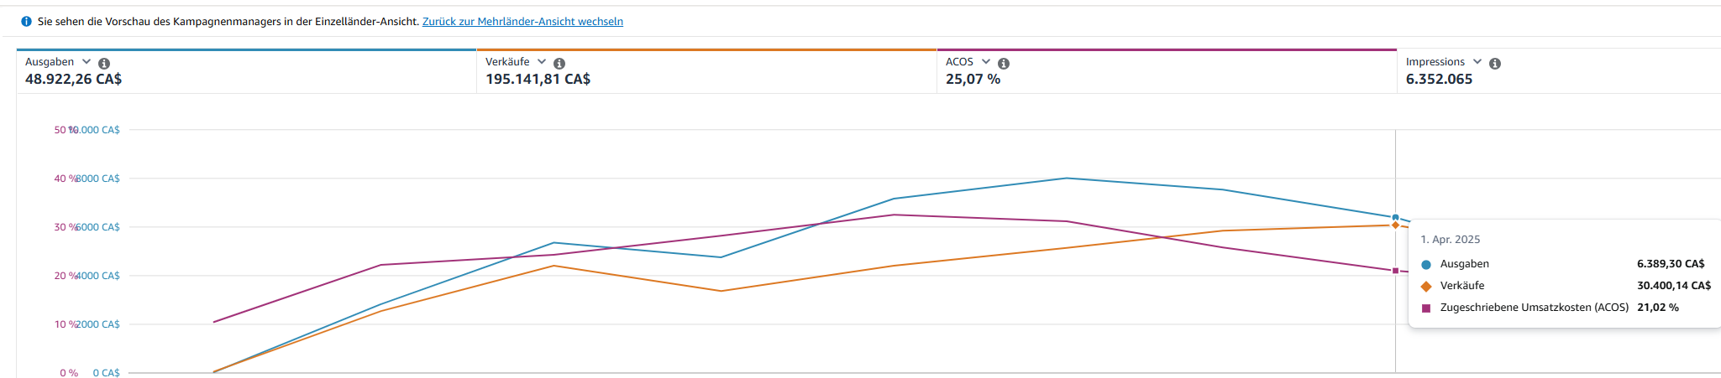
Task: Click the ACOS value 25,07 %
Action: [x=973, y=80]
